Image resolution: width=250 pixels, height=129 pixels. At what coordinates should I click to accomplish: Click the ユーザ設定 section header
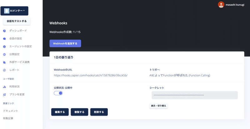(x=8, y=79)
